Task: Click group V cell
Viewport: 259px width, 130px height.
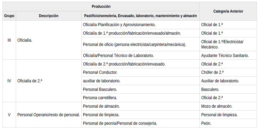Action: [x=9, y=115]
